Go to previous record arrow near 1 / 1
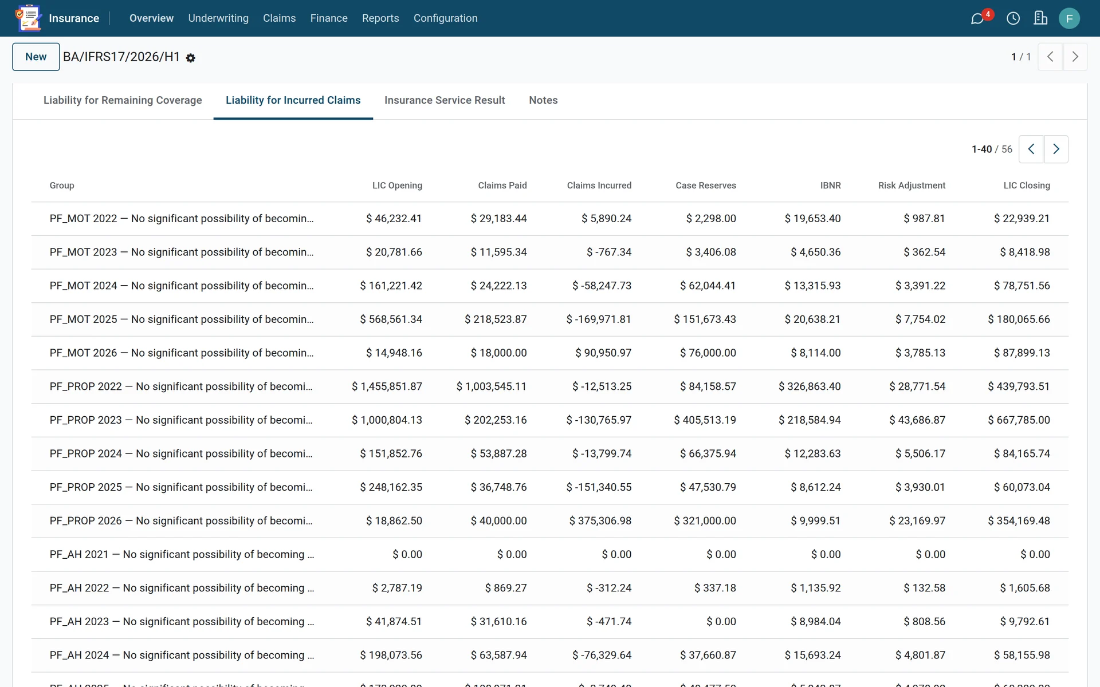The width and height of the screenshot is (1100, 687). (1050, 57)
